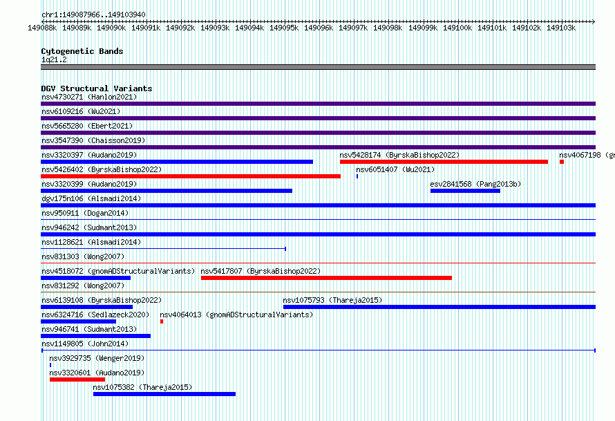Click the 149098k ruler position
615x421 pixels.
388,28
